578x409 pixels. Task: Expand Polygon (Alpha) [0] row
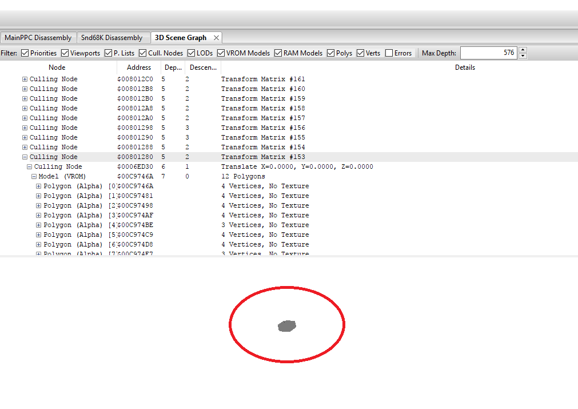coord(38,186)
